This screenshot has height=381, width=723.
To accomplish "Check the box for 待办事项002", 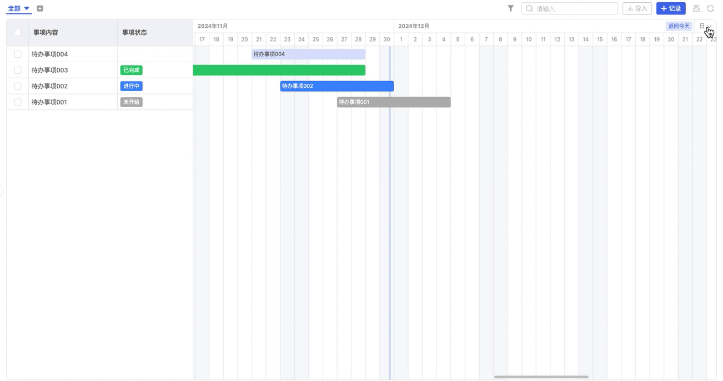I will tap(18, 86).
